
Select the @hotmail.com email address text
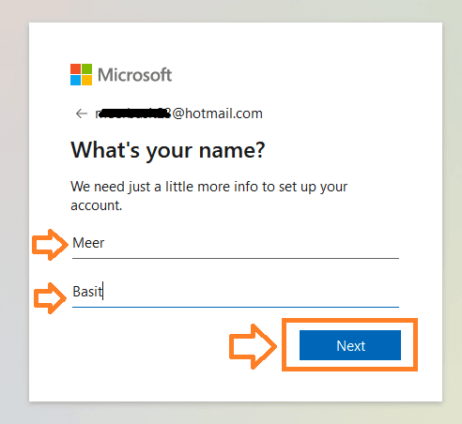click(x=178, y=114)
